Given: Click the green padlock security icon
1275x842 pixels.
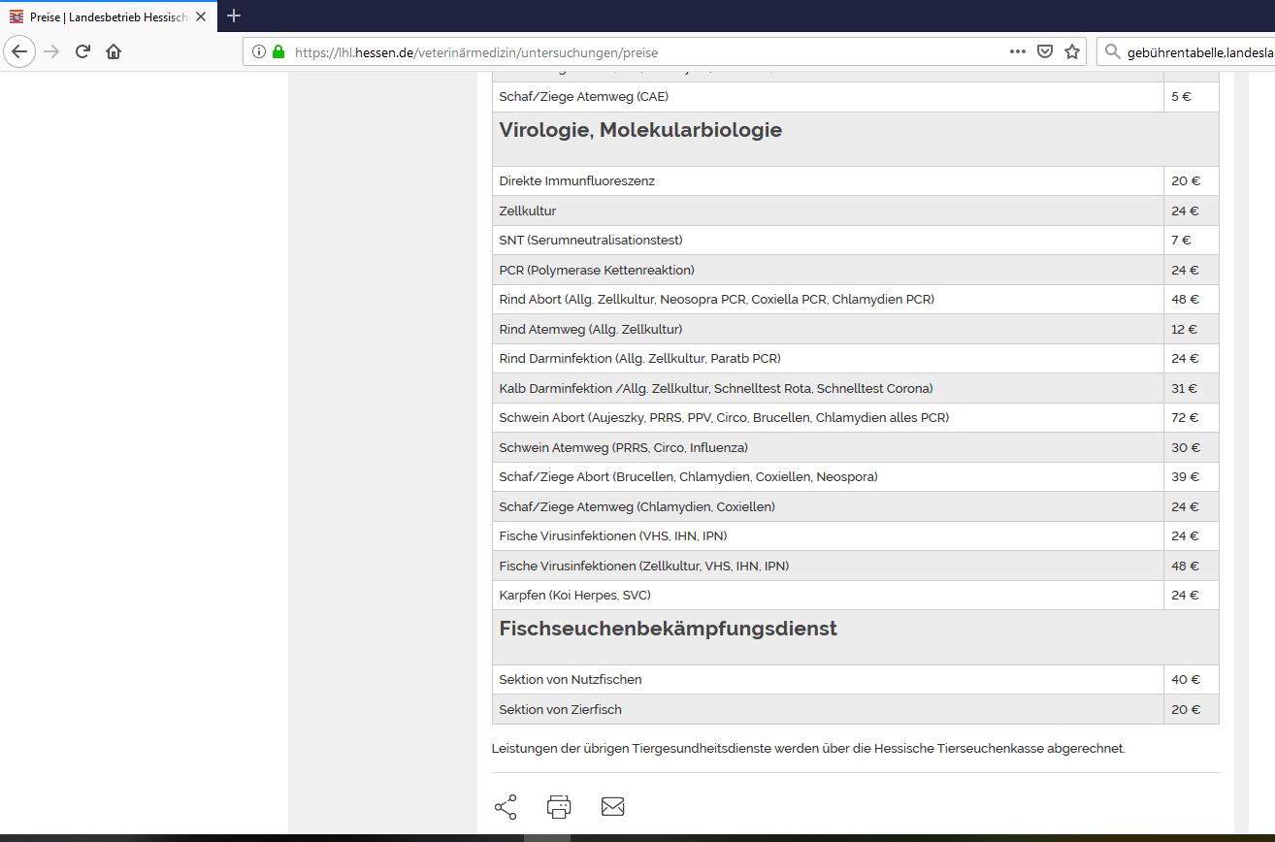Looking at the screenshot, I should pyautogui.click(x=278, y=52).
